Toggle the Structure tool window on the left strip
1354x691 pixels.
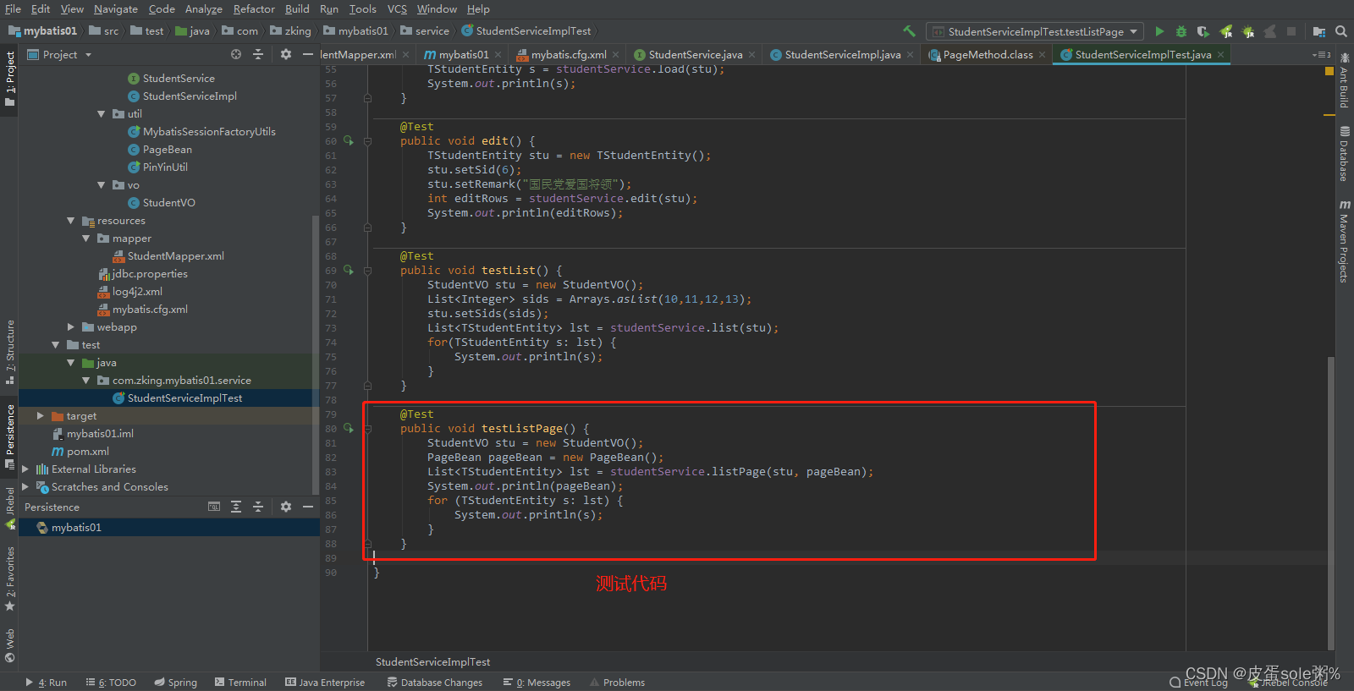click(x=9, y=352)
